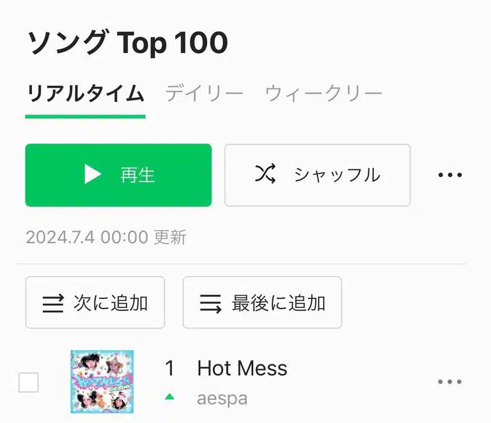Click the ソング Top 100 heading

coord(127,42)
